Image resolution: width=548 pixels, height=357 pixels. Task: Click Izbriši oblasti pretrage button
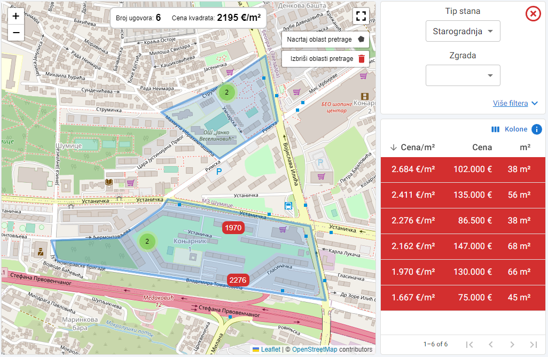(325, 58)
